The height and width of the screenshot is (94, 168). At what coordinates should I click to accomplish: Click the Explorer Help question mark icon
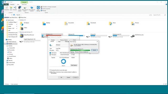pos(166,4)
